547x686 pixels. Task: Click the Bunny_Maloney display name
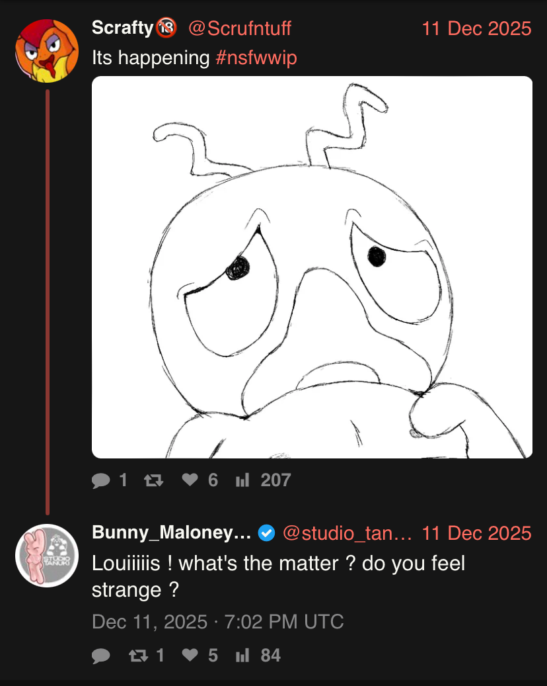coord(171,533)
